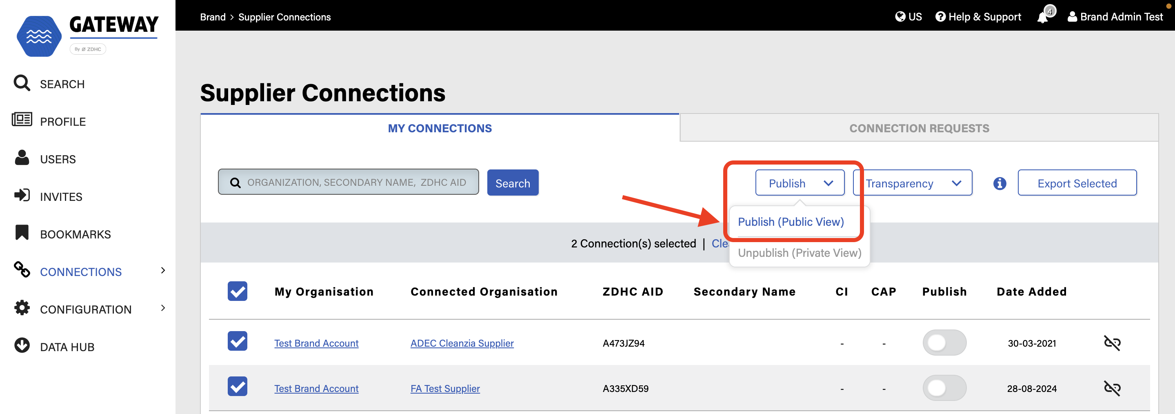Toggle Publish switch for ADEC Cleanzia Supplier
The image size is (1175, 414).
coord(944,343)
